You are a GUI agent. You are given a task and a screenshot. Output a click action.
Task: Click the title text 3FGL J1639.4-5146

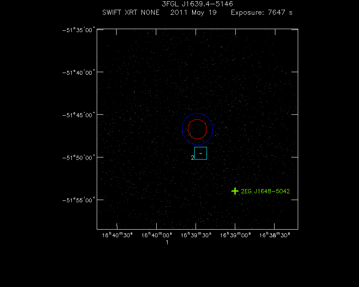pos(197,4)
